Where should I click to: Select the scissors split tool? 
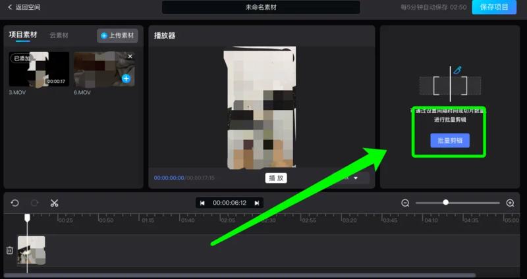click(55, 203)
